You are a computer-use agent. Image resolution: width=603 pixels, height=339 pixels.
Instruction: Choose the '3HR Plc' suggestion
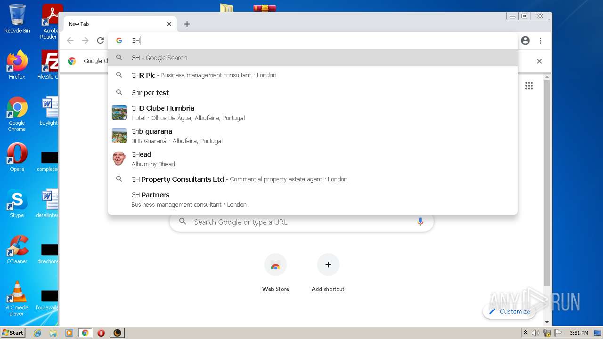click(x=313, y=75)
